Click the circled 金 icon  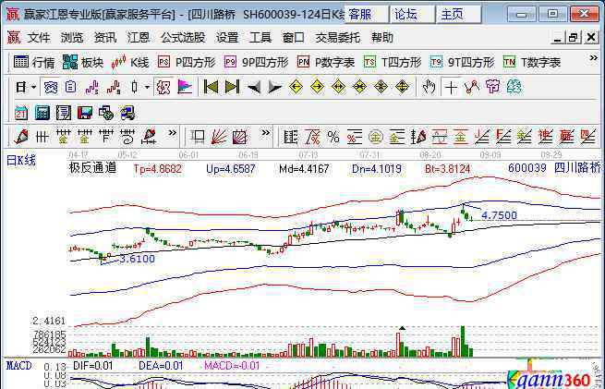(x=375, y=137)
